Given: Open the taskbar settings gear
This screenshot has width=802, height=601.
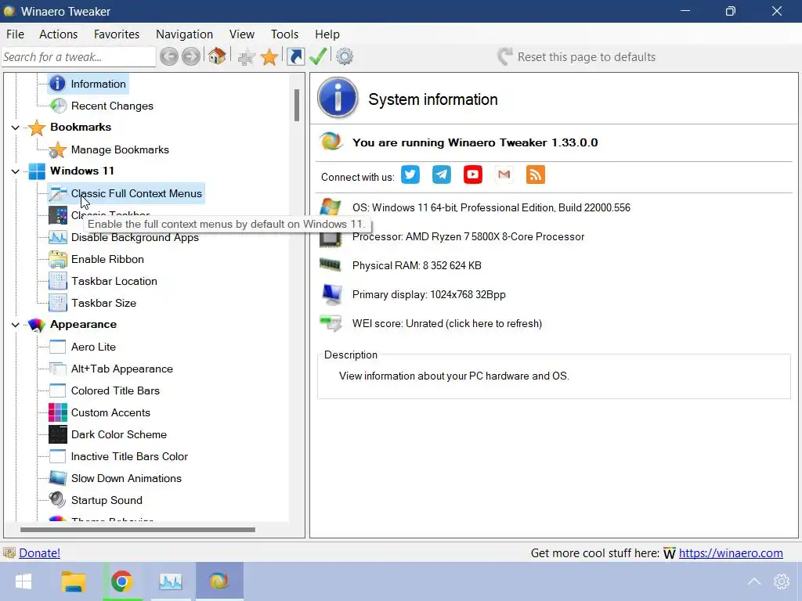Looking at the screenshot, I should point(781,581).
